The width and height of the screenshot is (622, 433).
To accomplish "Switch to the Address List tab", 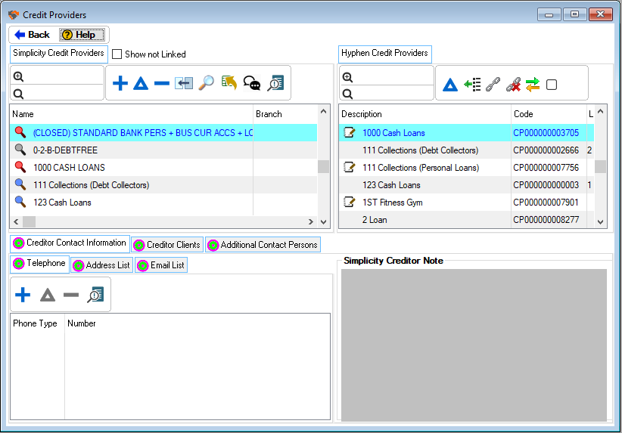I will click(101, 265).
